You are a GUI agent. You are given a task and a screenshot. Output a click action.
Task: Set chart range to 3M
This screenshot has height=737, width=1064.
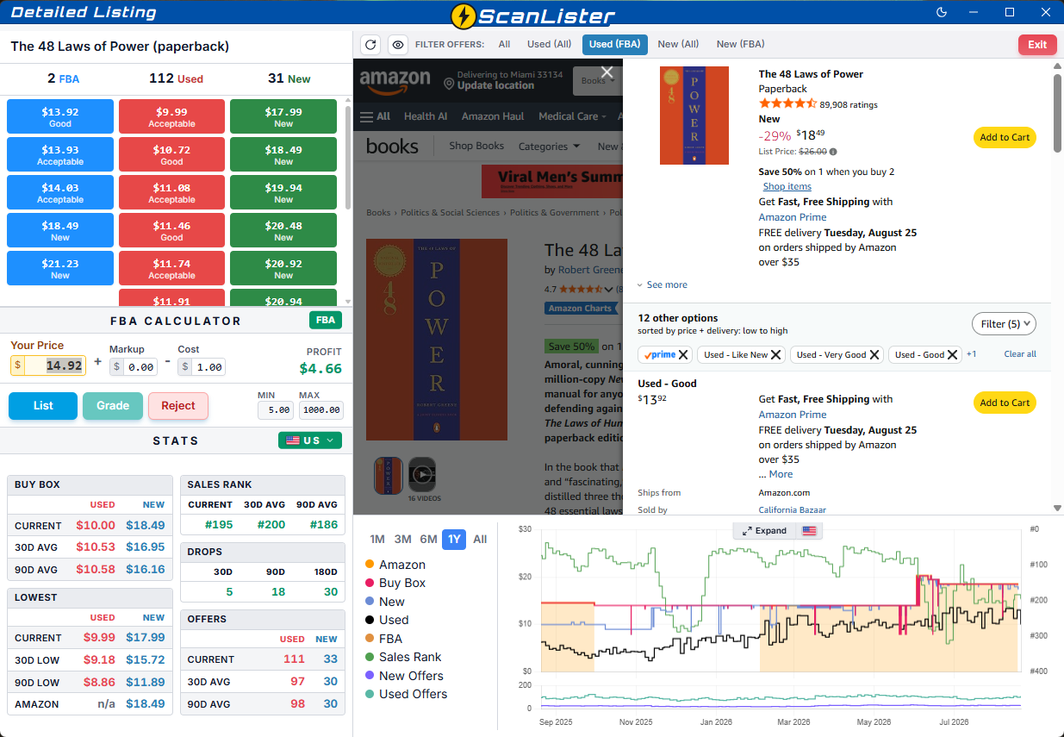pos(402,540)
